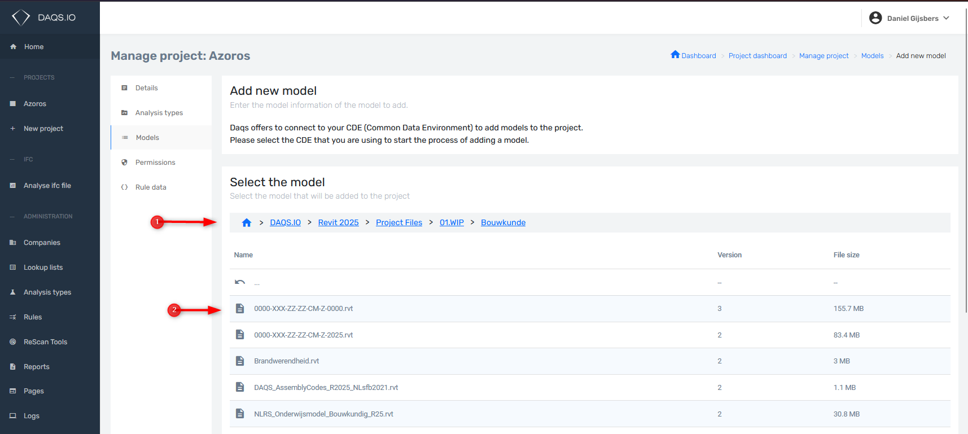
Task: Select the Models tab
Action: (161, 138)
